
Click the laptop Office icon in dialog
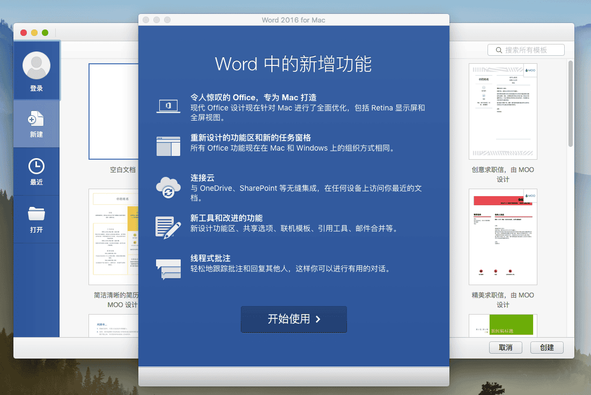(x=168, y=107)
